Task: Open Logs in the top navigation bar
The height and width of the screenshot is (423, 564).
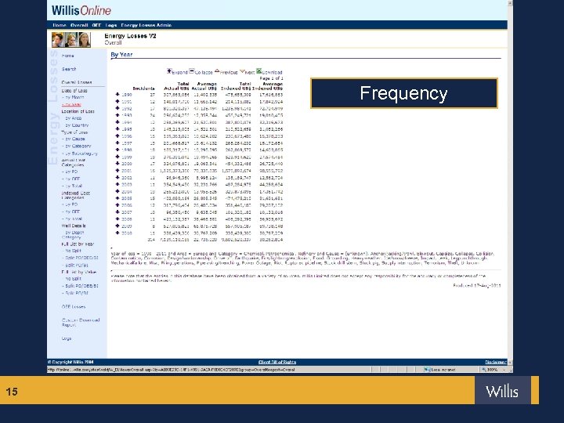Action: coord(111,25)
